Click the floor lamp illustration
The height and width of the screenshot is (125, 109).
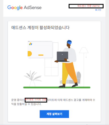tap(84, 67)
